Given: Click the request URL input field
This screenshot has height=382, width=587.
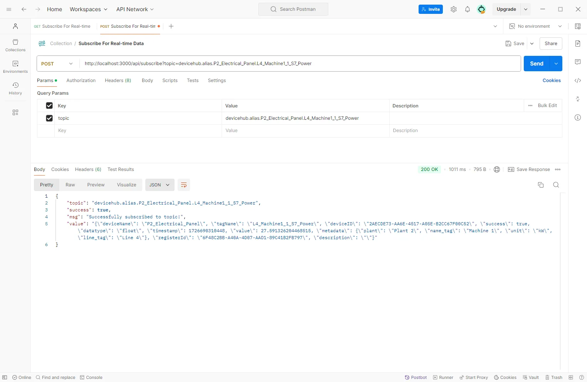Looking at the screenshot, I should [x=300, y=64].
